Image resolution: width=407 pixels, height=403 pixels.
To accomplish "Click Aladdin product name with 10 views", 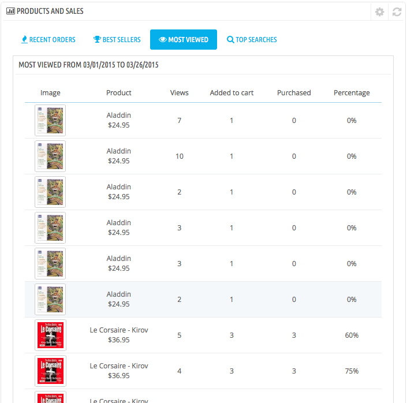I will coord(118,151).
